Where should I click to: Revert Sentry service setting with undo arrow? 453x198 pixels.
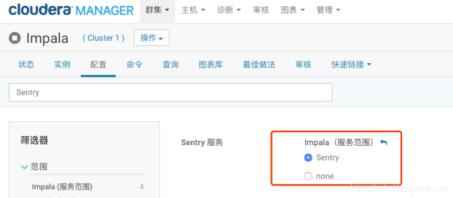point(383,143)
